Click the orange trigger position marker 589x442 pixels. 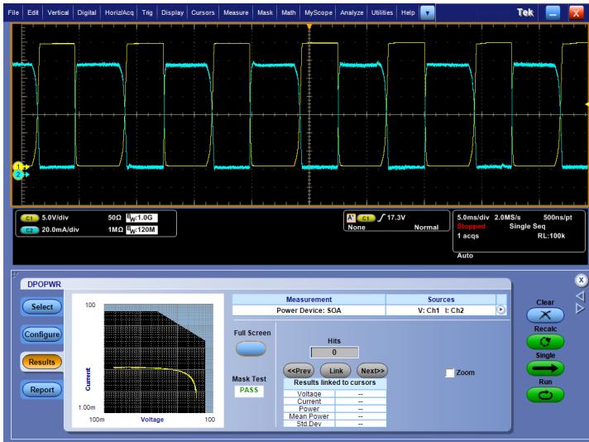[x=309, y=26]
